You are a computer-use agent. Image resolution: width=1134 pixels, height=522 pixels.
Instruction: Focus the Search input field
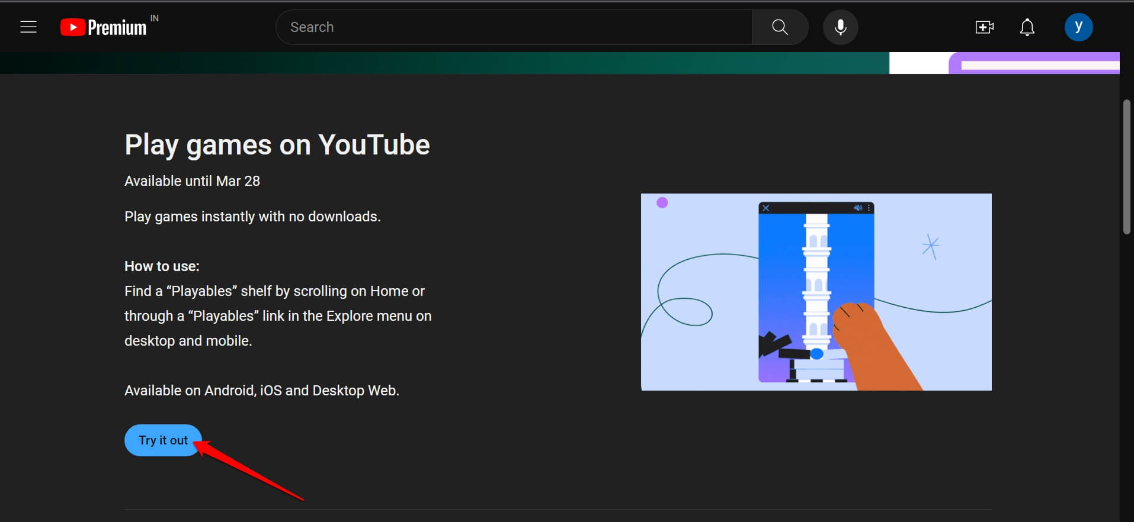point(514,27)
